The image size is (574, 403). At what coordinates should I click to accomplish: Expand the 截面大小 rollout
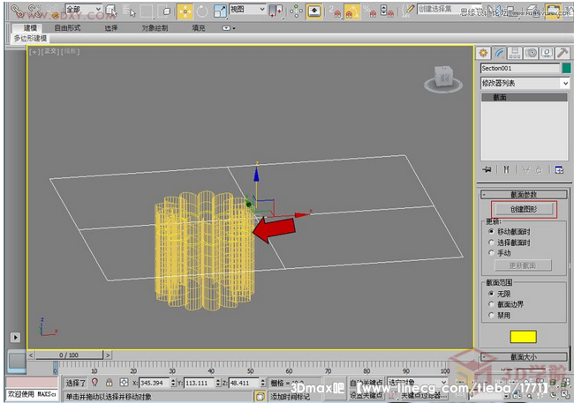point(524,356)
